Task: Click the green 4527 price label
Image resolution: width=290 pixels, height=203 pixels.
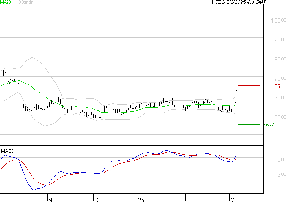Action: (269, 125)
